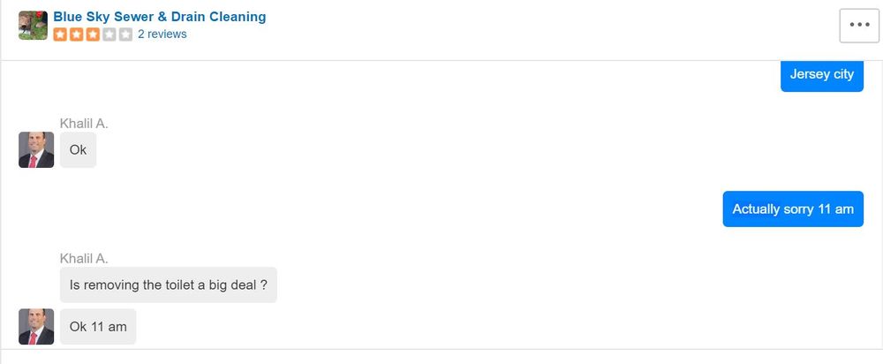
Task: Click the first orange rating star
Action: 60,34
